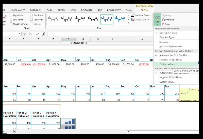Click the insert function fx icon
Image resolution: width=203 pixels, height=139 pixels.
coord(44,34)
